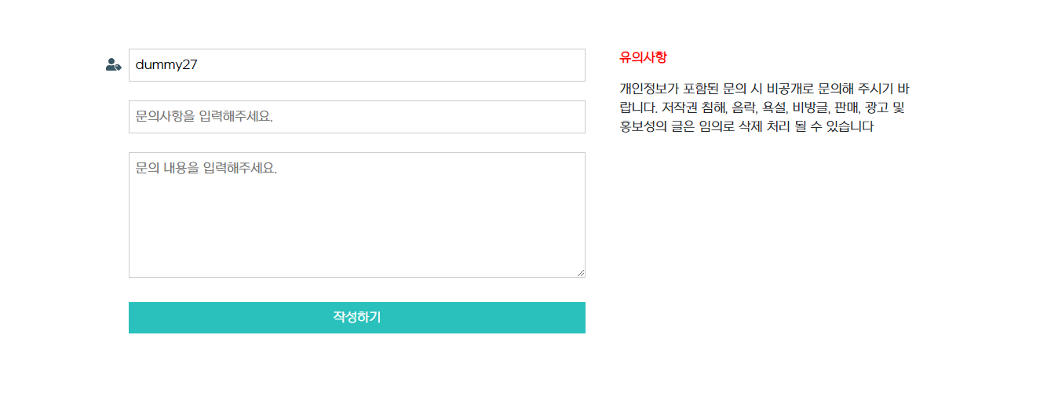Click the textarea resize handle in its corner
The image size is (1040, 397).
(x=581, y=273)
